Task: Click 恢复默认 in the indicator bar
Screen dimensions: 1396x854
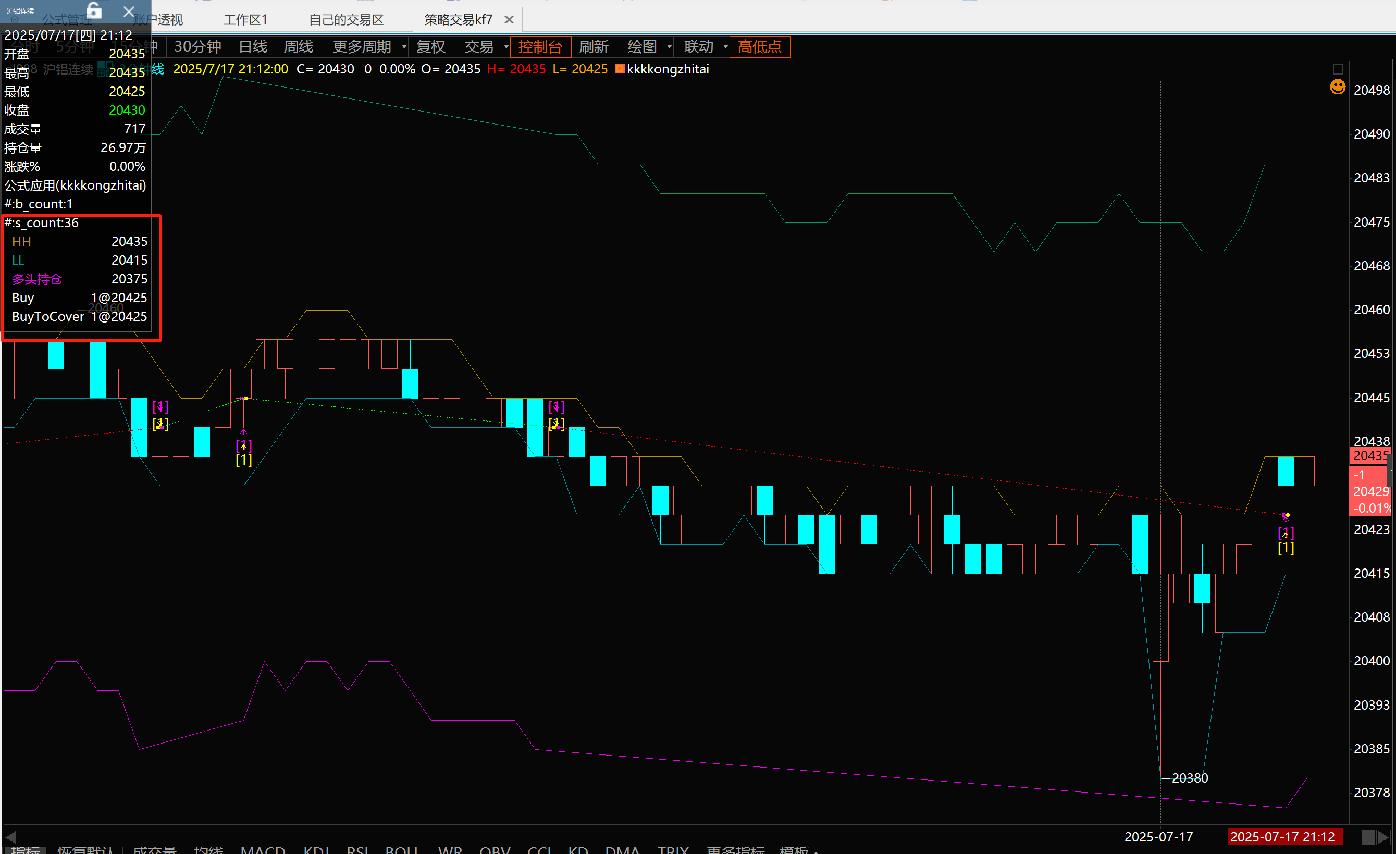Action: pos(85,849)
